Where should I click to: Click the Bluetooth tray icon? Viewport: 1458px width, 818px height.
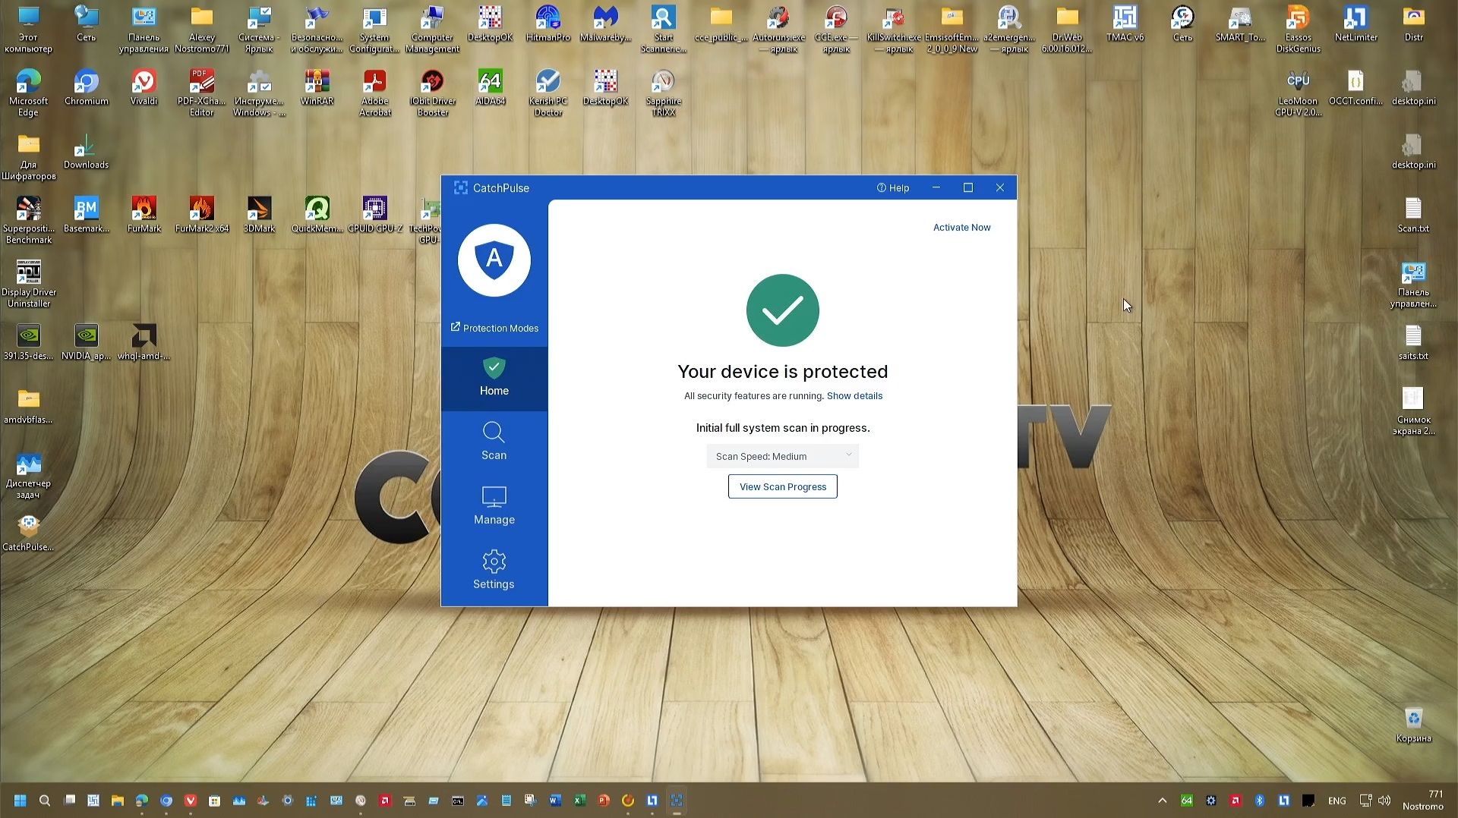point(1259,801)
